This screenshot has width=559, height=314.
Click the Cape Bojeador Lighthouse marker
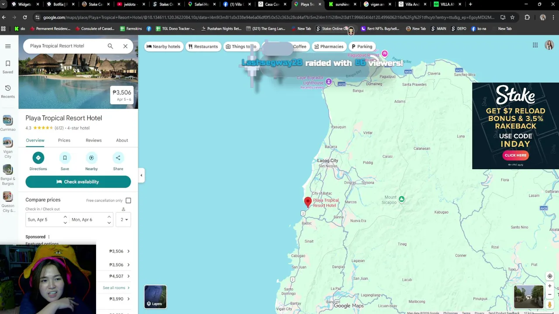[328, 82]
